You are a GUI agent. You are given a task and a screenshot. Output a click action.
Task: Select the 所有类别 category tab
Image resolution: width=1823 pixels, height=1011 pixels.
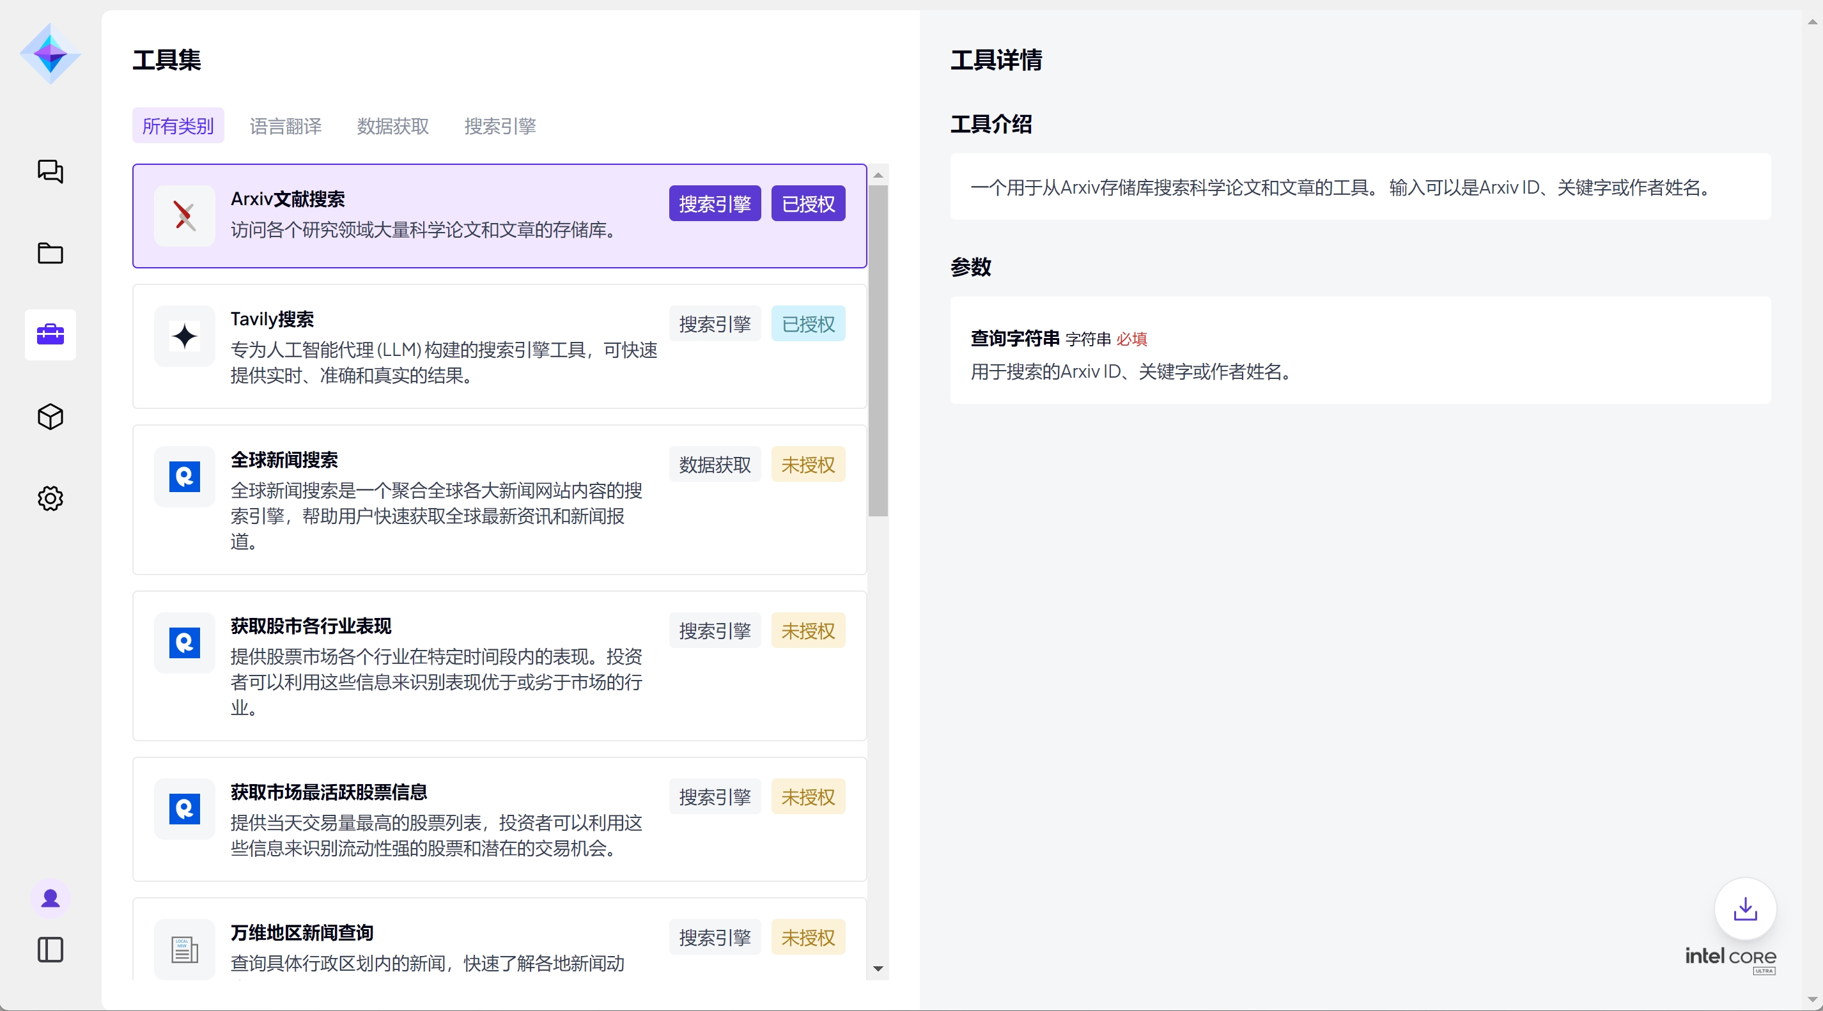pos(178,126)
